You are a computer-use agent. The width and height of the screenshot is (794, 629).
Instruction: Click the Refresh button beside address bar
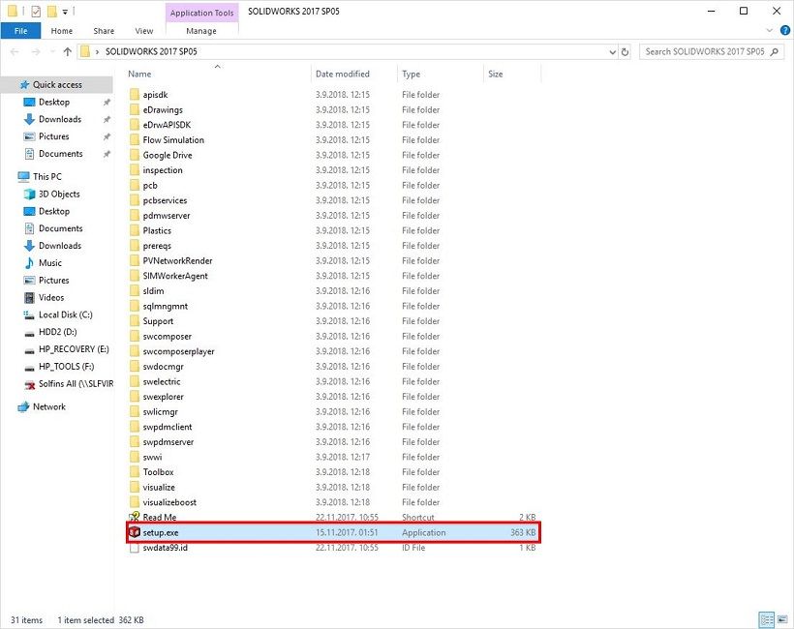pos(625,51)
